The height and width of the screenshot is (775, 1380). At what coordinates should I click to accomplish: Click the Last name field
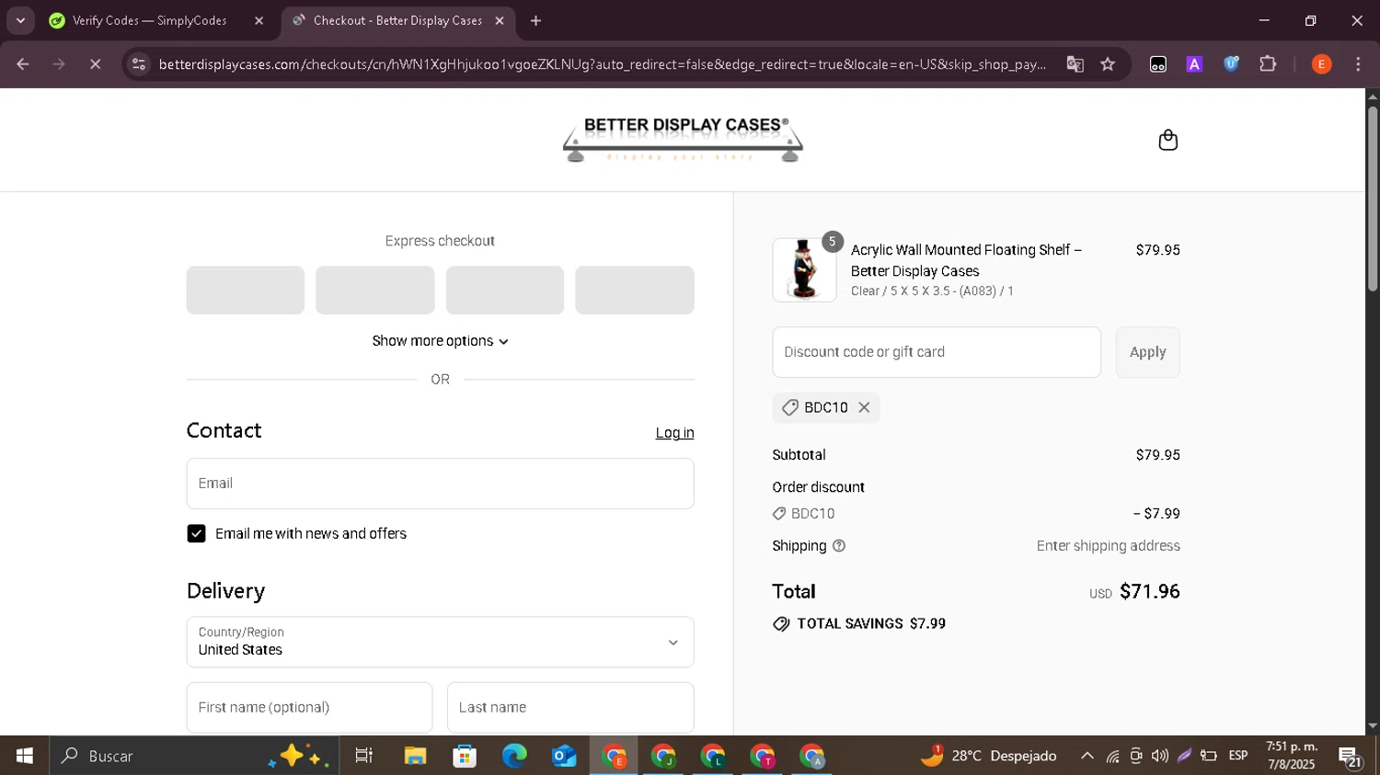(x=570, y=707)
